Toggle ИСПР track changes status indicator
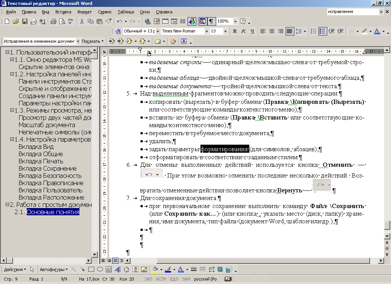This screenshot has width=391, height=284. pos(161,279)
